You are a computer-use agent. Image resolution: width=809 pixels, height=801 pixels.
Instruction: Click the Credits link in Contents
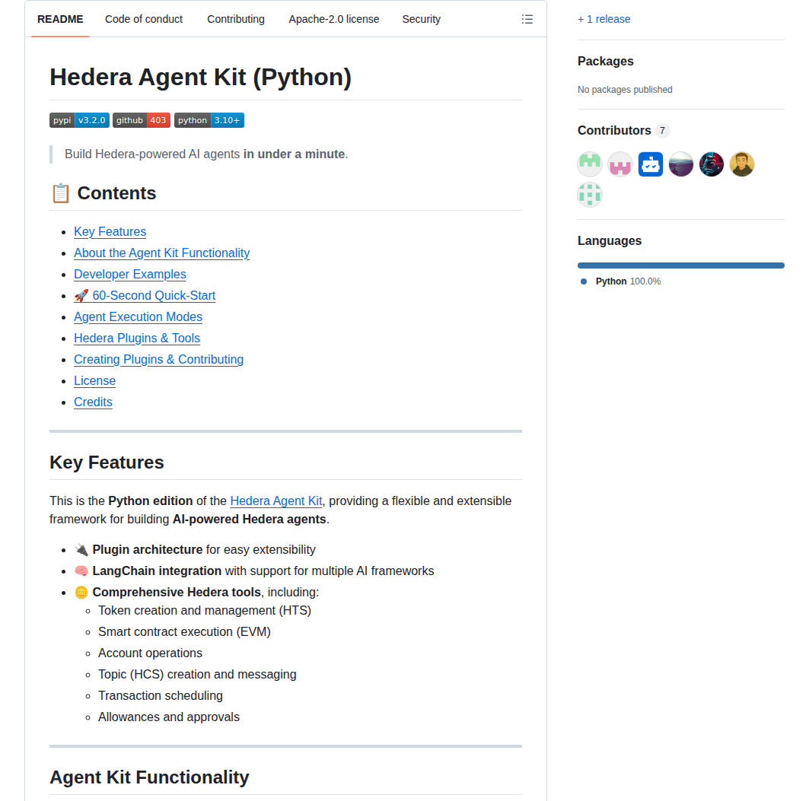[x=93, y=402]
